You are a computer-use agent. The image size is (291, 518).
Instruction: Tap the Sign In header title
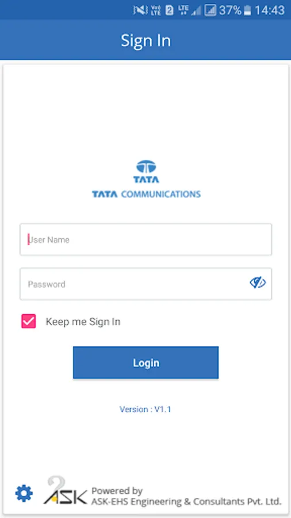pyautogui.click(x=146, y=41)
